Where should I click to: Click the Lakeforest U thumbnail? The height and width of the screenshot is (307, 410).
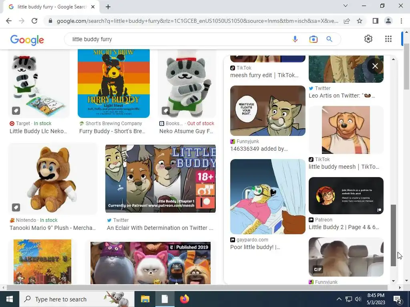42,262
